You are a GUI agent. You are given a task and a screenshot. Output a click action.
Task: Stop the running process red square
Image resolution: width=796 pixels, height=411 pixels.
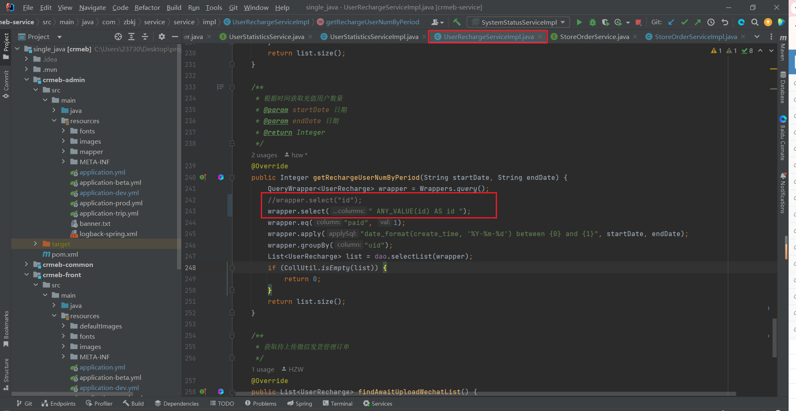point(638,22)
